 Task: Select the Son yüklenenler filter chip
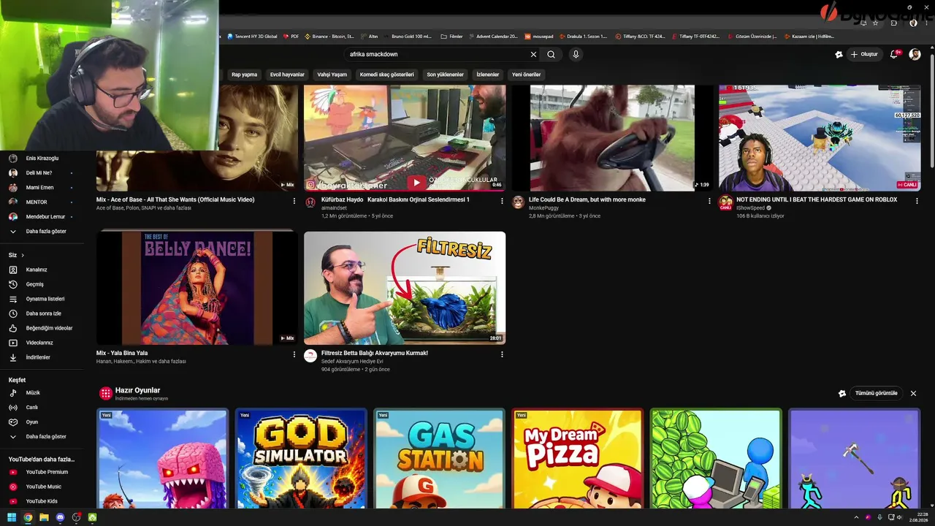[x=446, y=75]
